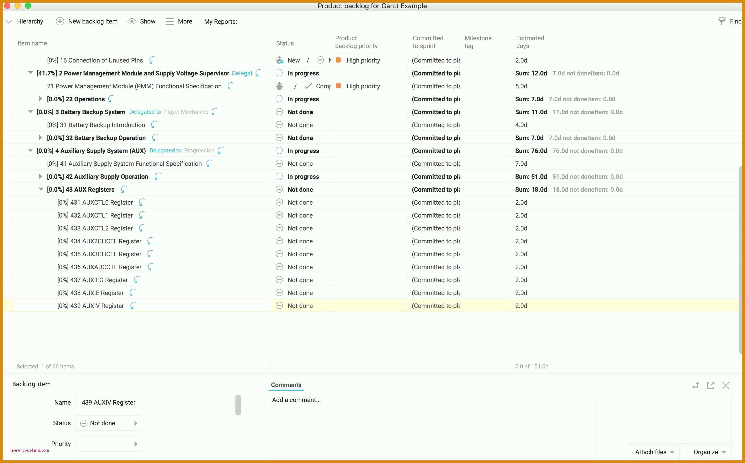Screen dimensions: 745x463
Task: Select the 438 AUXIE Register row
Action: 370,293
